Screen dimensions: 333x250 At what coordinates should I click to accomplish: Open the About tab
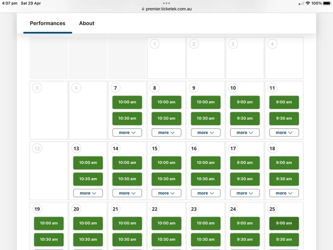pos(86,23)
